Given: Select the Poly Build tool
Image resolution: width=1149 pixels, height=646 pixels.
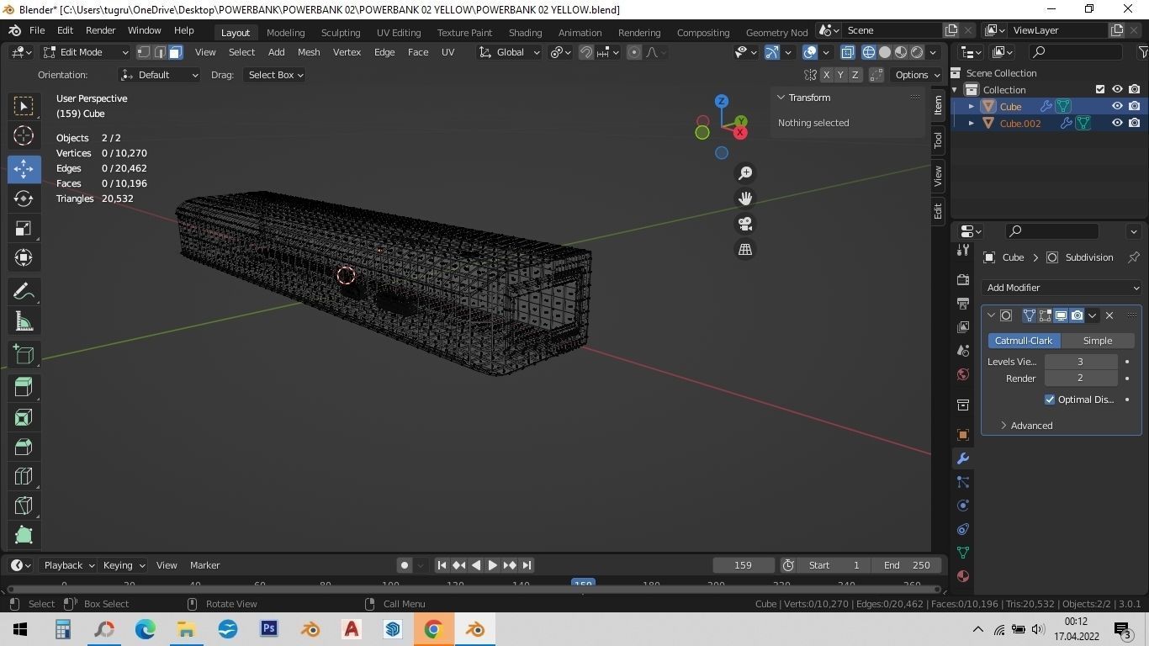Looking at the screenshot, I should pos(24,535).
